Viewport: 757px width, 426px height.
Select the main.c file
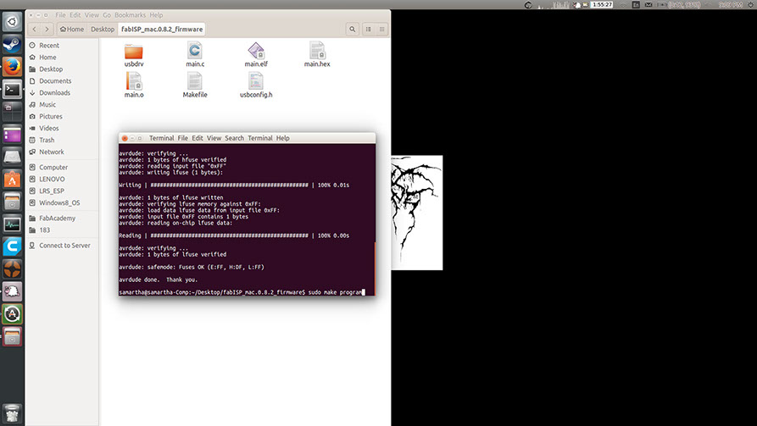coord(195,55)
